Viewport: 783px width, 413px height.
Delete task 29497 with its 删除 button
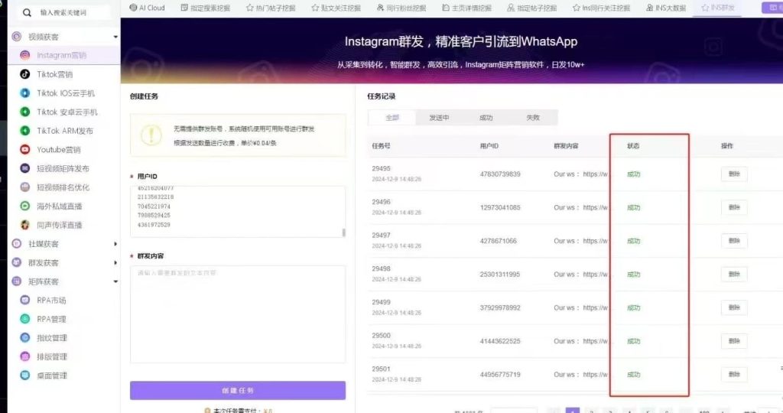click(734, 241)
